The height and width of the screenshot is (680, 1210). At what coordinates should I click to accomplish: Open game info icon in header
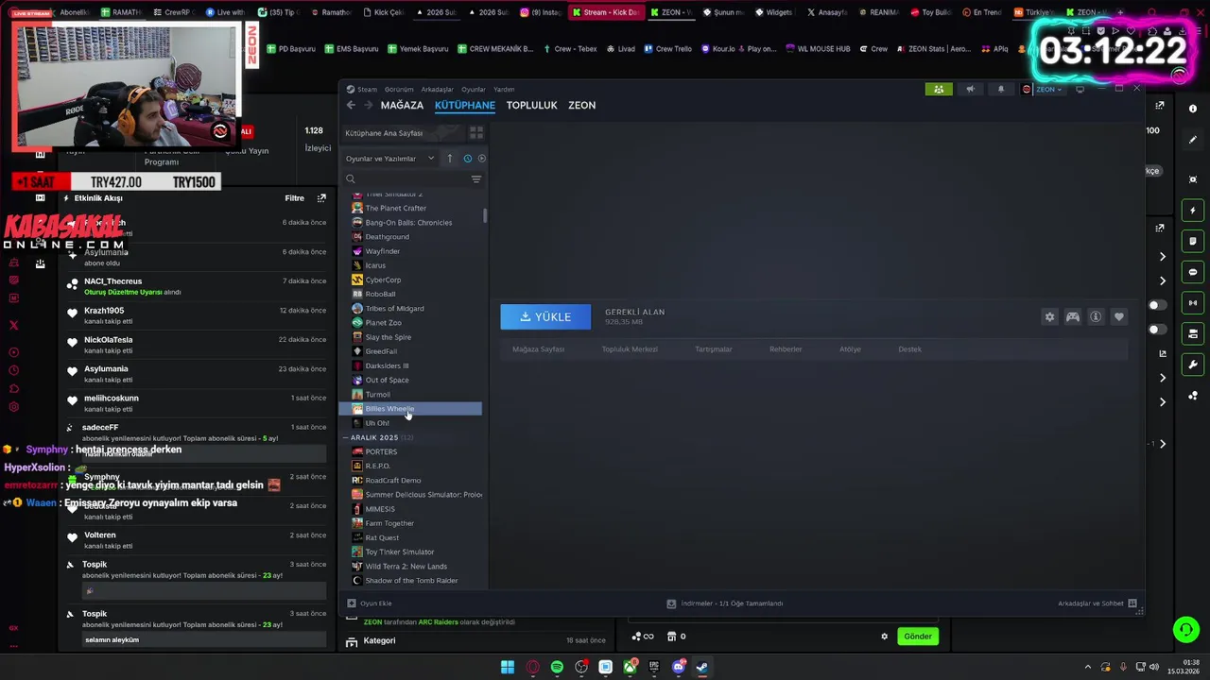point(1096,317)
